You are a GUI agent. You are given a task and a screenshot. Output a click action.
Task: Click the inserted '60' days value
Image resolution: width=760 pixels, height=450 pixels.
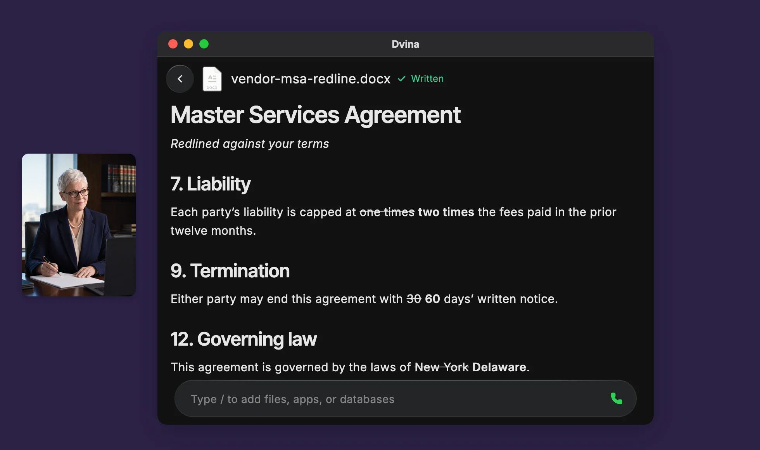pyautogui.click(x=432, y=299)
